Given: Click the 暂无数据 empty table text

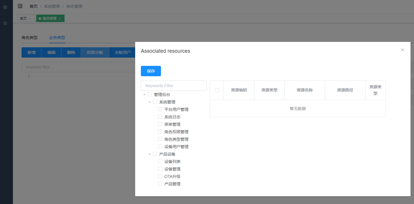Looking at the screenshot, I should 298,109.
